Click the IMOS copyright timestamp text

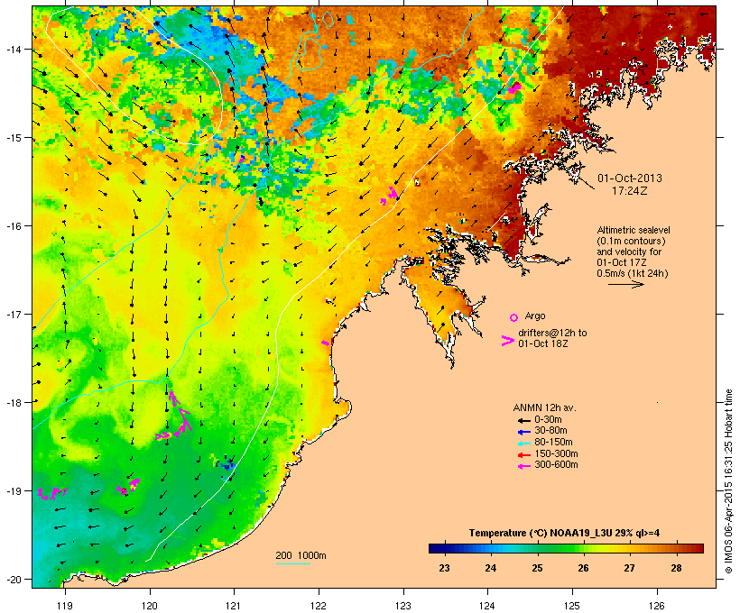pos(729,481)
